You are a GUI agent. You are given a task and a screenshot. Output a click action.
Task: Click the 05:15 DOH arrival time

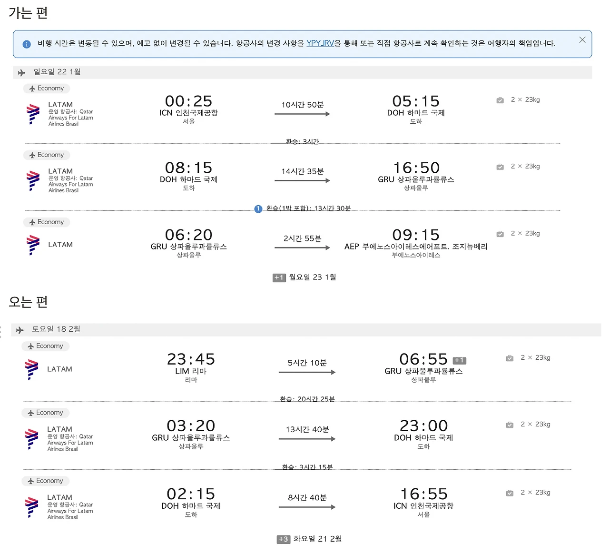[416, 101]
